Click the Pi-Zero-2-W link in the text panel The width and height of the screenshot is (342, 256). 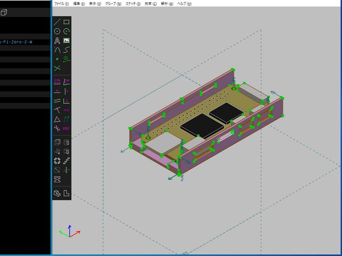[x=16, y=41]
